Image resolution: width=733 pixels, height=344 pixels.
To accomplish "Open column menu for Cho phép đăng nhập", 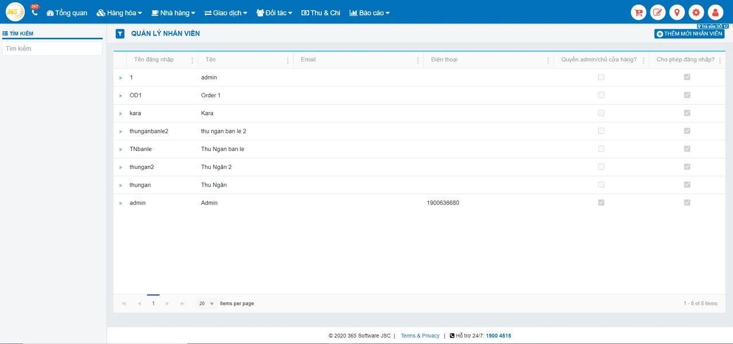I will click(720, 60).
